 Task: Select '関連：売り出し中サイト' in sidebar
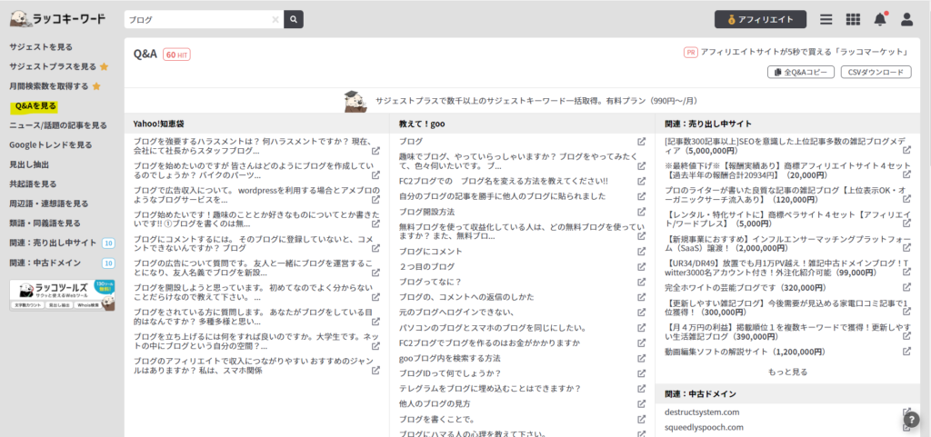pos(53,243)
